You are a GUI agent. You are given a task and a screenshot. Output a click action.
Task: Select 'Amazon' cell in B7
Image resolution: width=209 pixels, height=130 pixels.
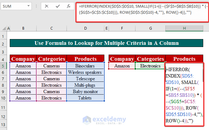coord(23,79)
